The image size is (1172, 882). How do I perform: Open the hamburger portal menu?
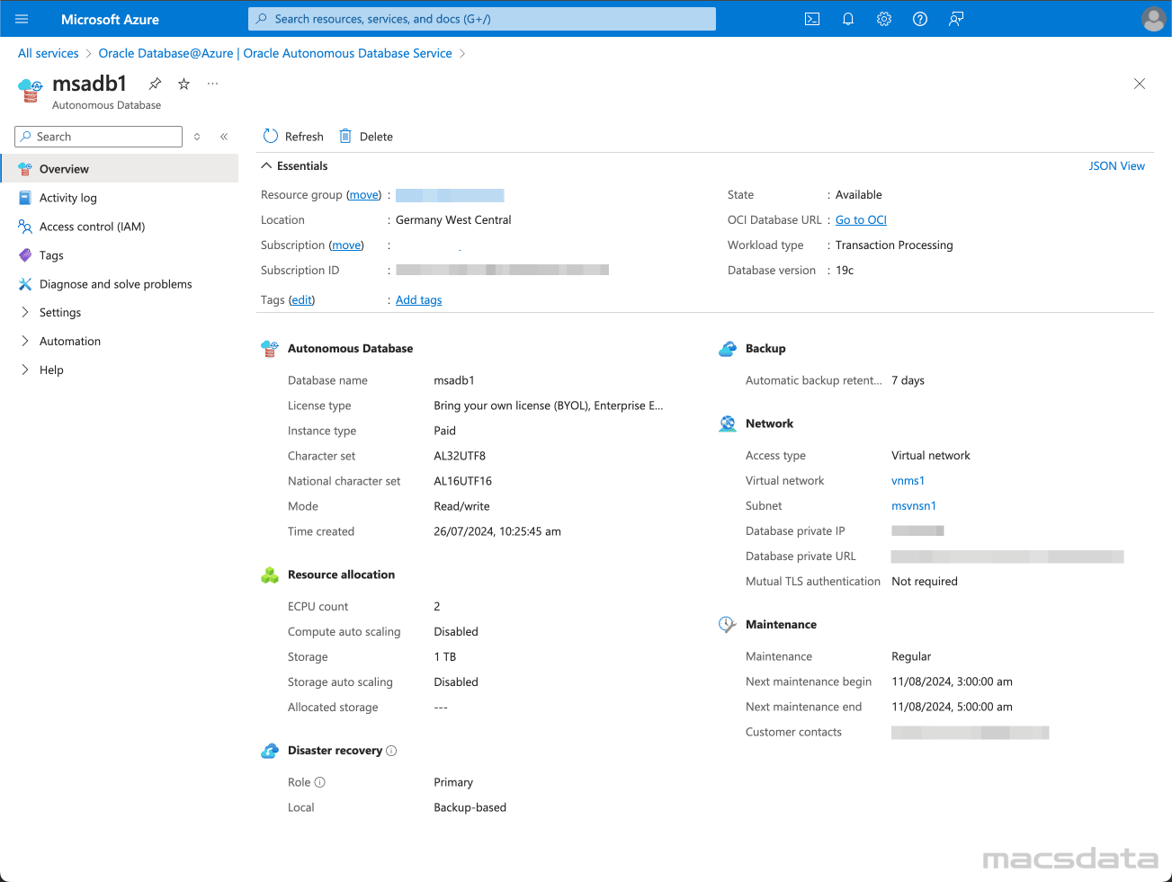point(22,19)
